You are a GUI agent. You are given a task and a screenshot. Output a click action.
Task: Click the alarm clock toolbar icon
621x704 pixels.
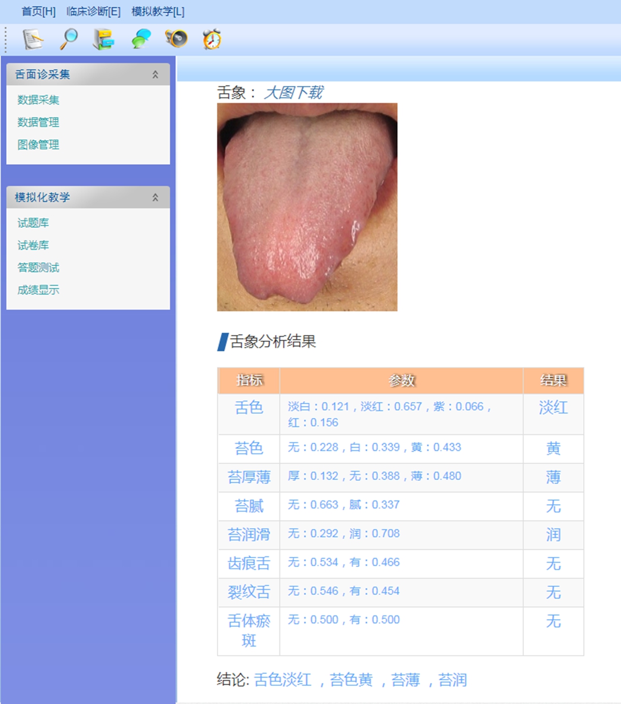click(212, 39)
